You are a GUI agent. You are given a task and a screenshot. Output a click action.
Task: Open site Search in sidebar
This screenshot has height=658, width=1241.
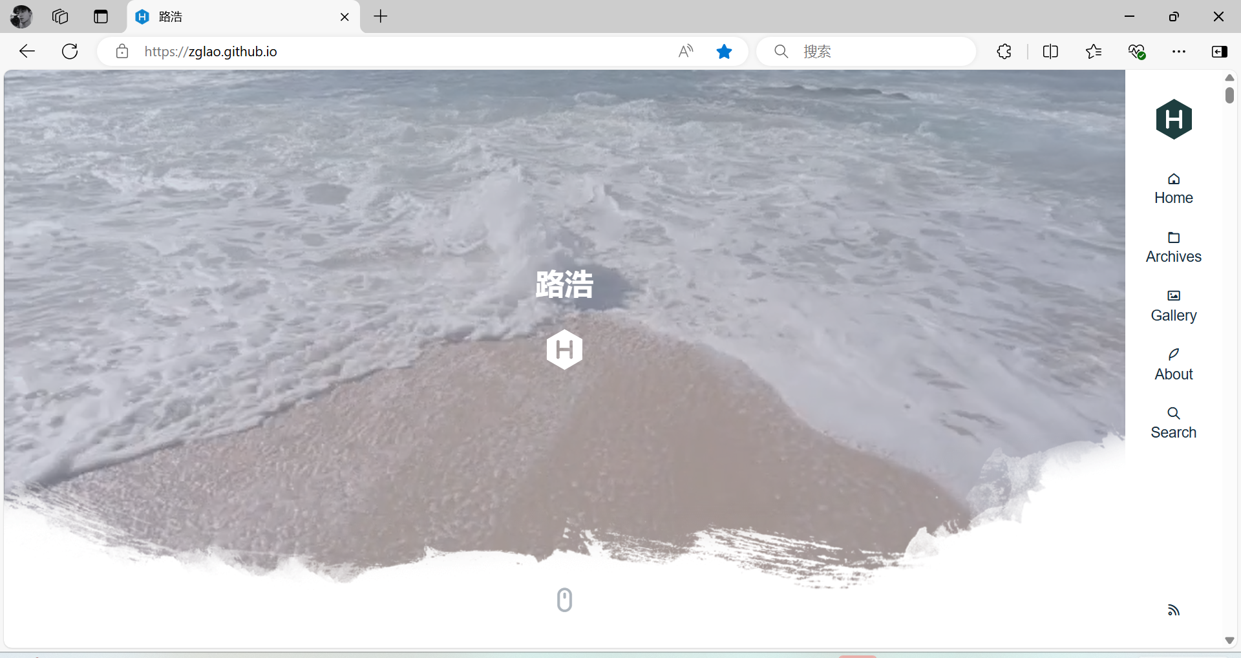click(1173, 423)
